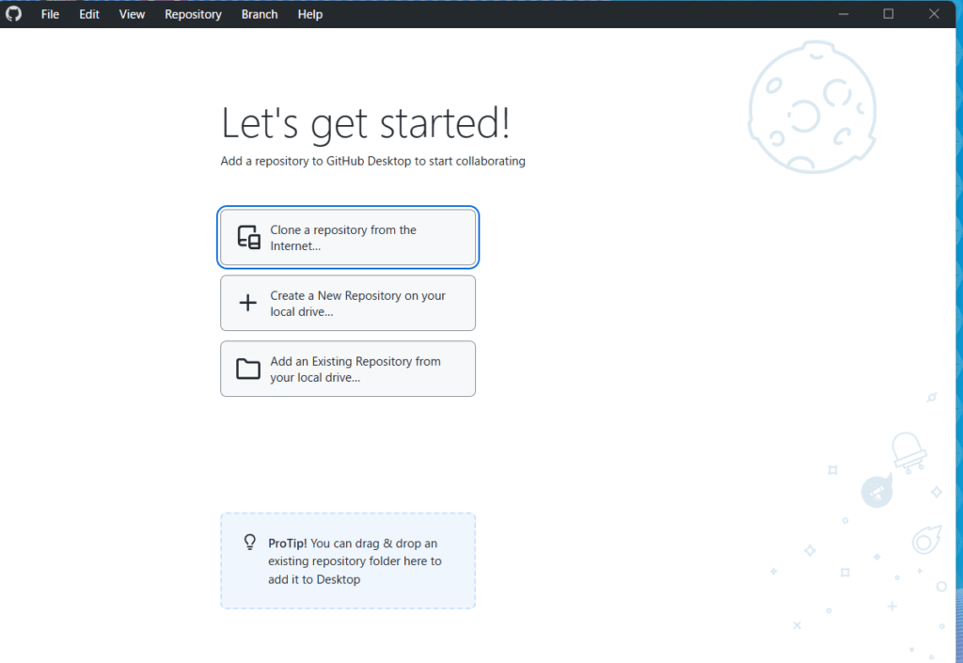
Task: Minimize the GitHub Desktop window
Action: [x=845, y=14]
